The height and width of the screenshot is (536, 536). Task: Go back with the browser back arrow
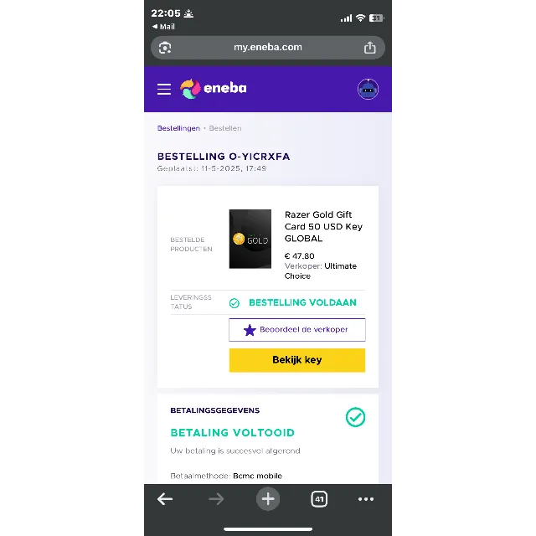point(165,499)
